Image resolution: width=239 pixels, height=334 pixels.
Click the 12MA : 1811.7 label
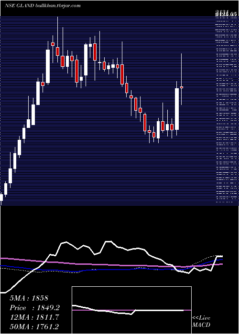click(34, 317)
